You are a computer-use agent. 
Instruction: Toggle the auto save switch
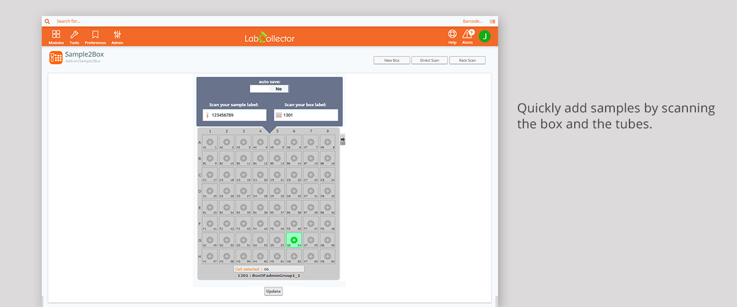269,89
